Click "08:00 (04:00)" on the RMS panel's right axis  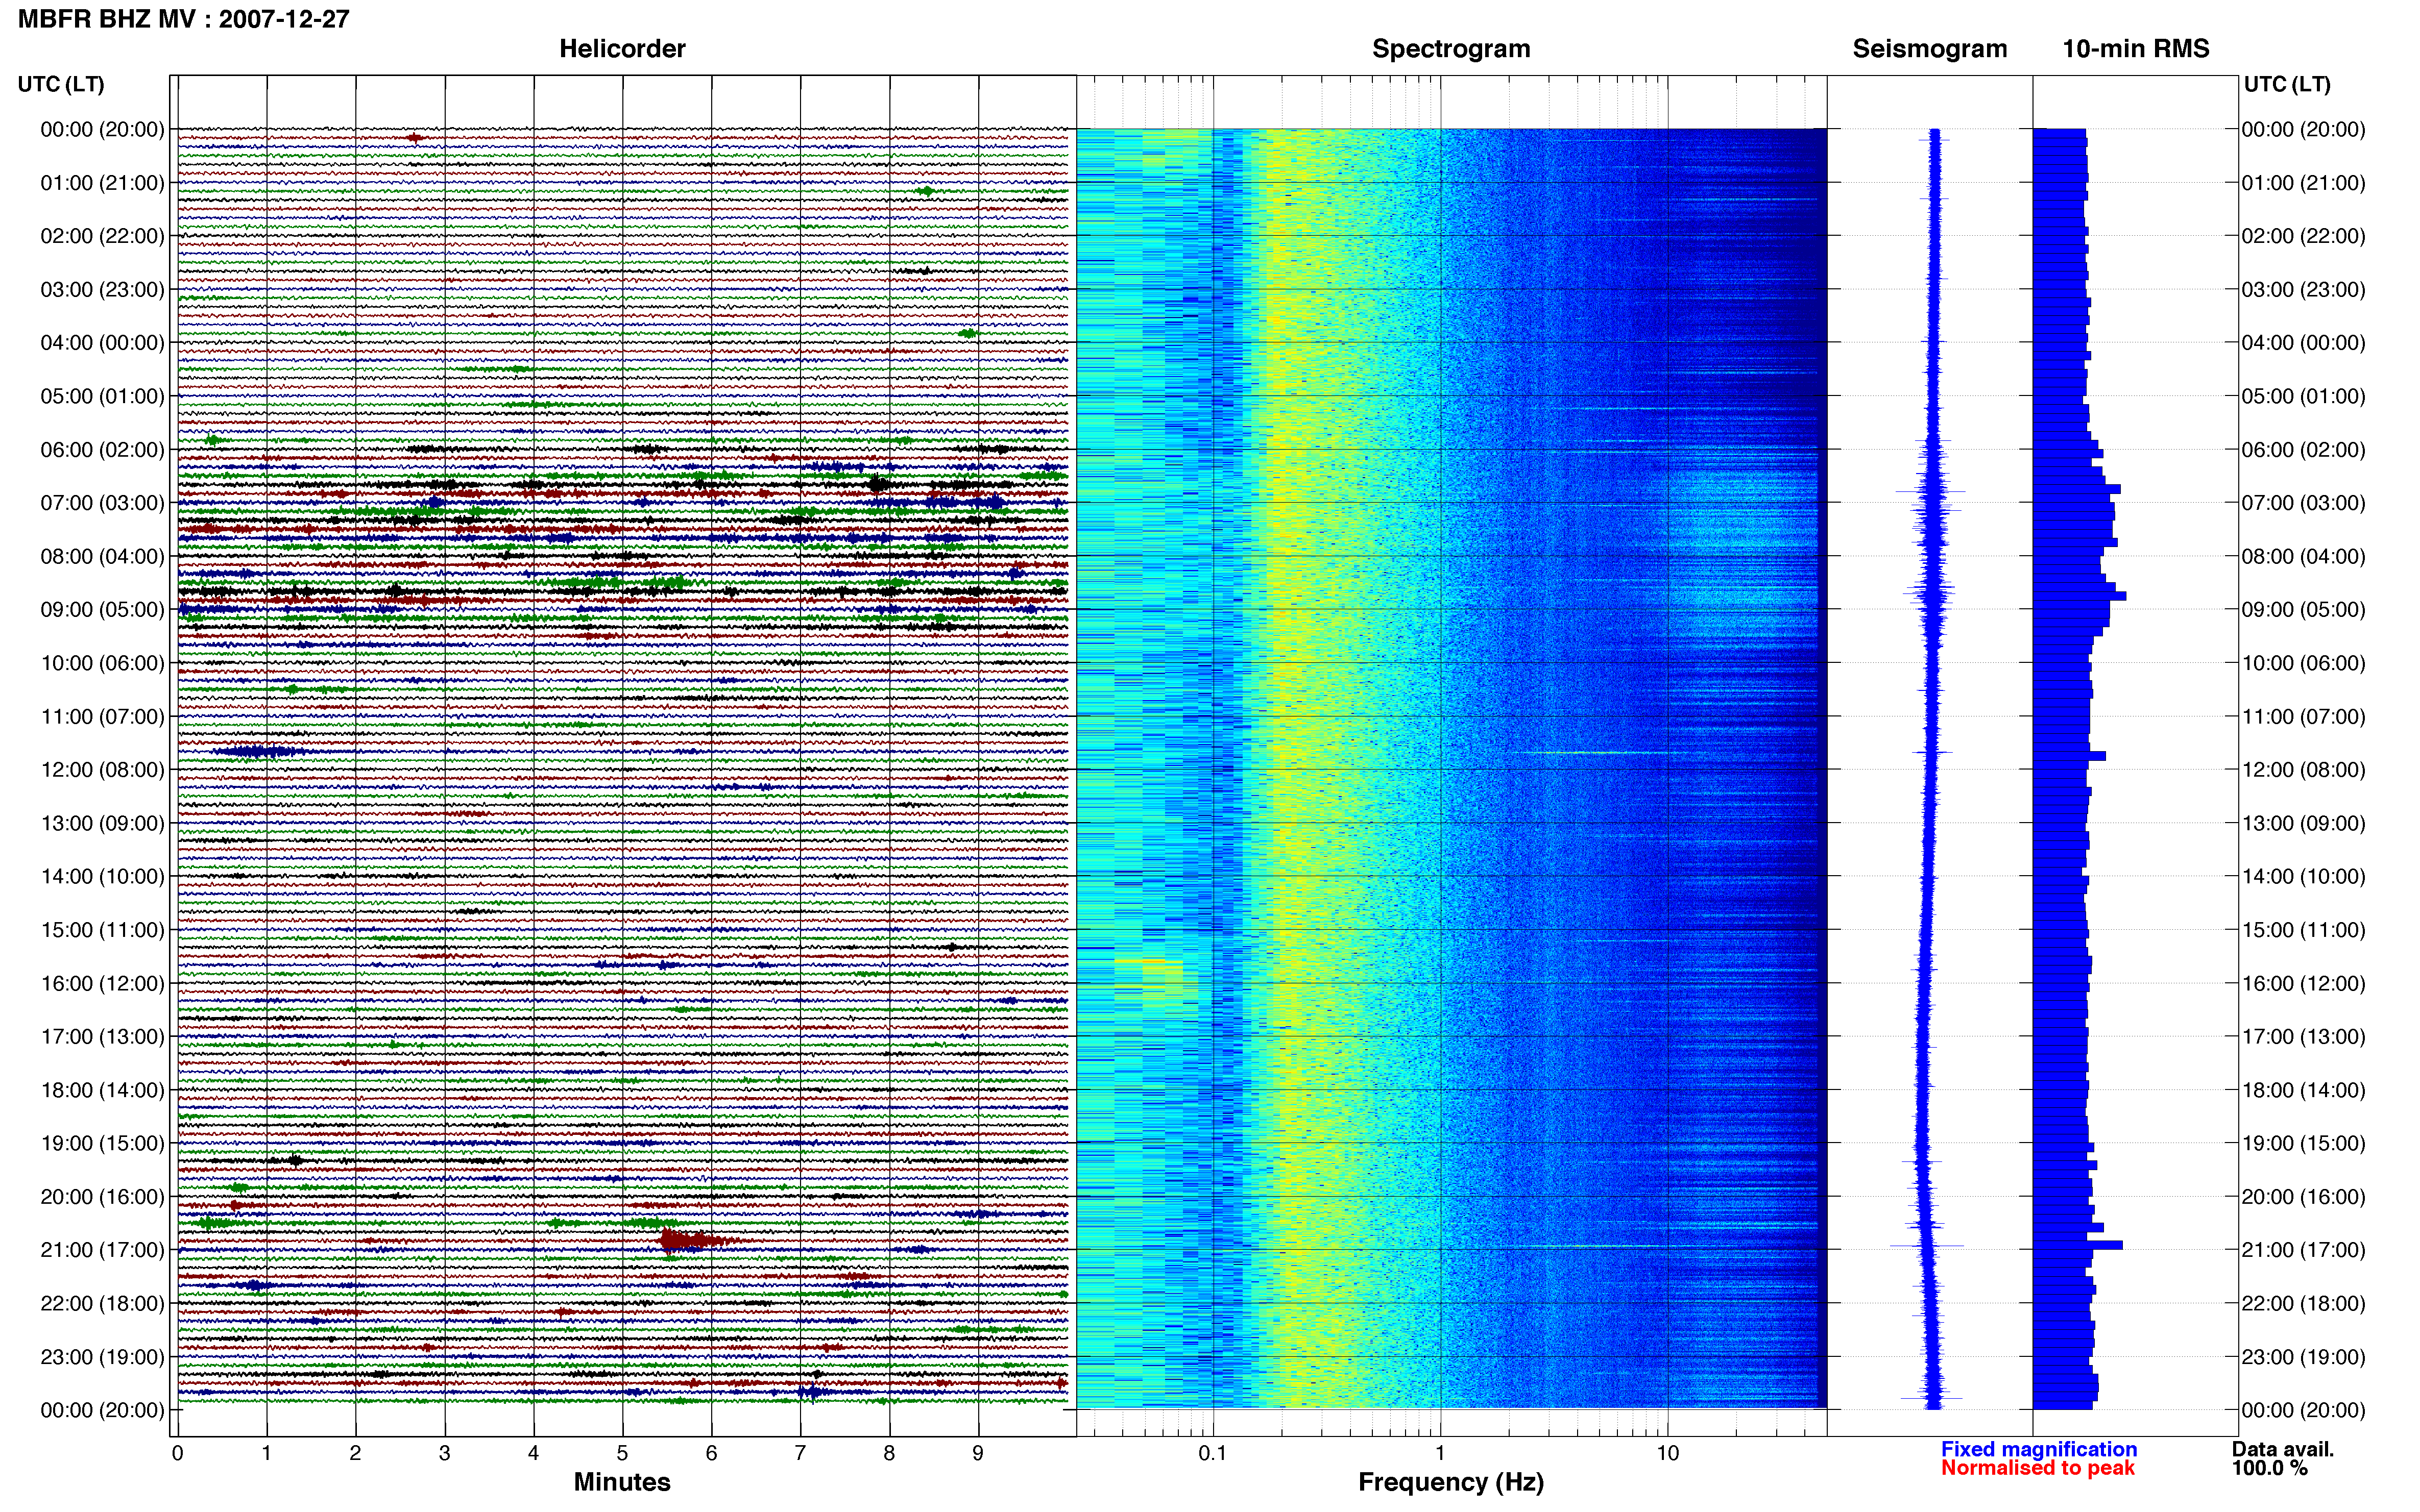2303,556
